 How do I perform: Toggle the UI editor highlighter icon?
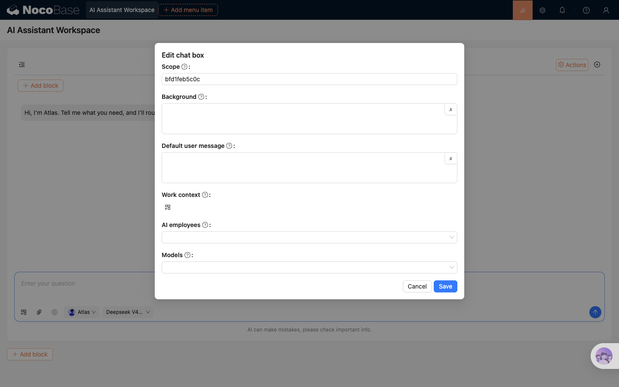[x=523, y=10]
